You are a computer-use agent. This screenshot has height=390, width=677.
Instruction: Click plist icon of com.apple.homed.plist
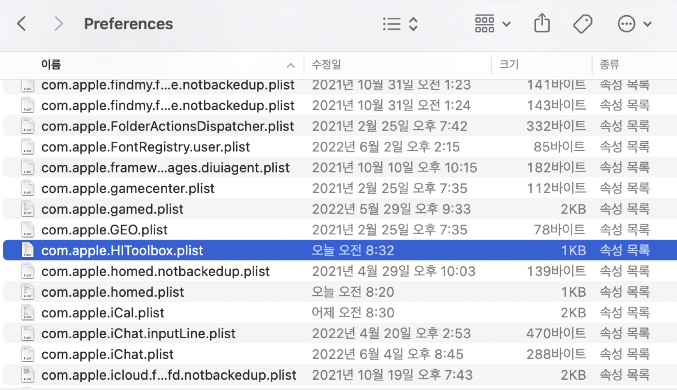(x=28, y=292)
